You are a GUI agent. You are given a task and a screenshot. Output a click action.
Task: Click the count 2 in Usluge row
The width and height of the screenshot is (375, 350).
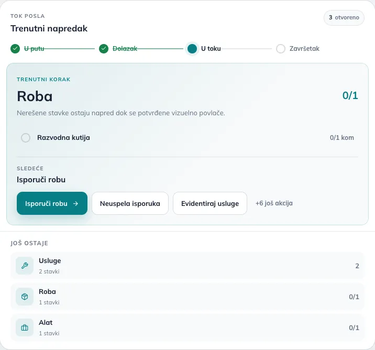(357, 266)
